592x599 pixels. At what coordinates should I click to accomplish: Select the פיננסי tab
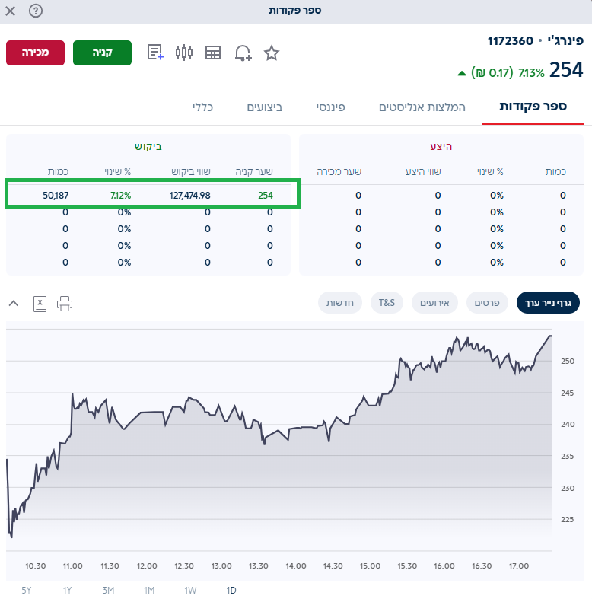click(x=330, y=107)
